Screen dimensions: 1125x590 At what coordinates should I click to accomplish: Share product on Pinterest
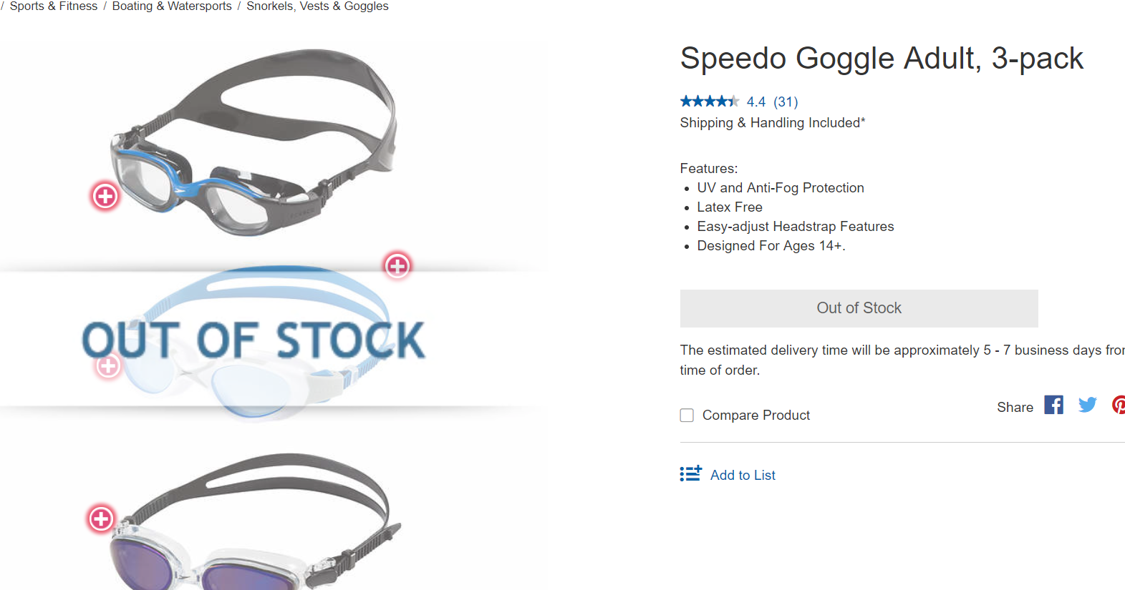click(1118, 405)
